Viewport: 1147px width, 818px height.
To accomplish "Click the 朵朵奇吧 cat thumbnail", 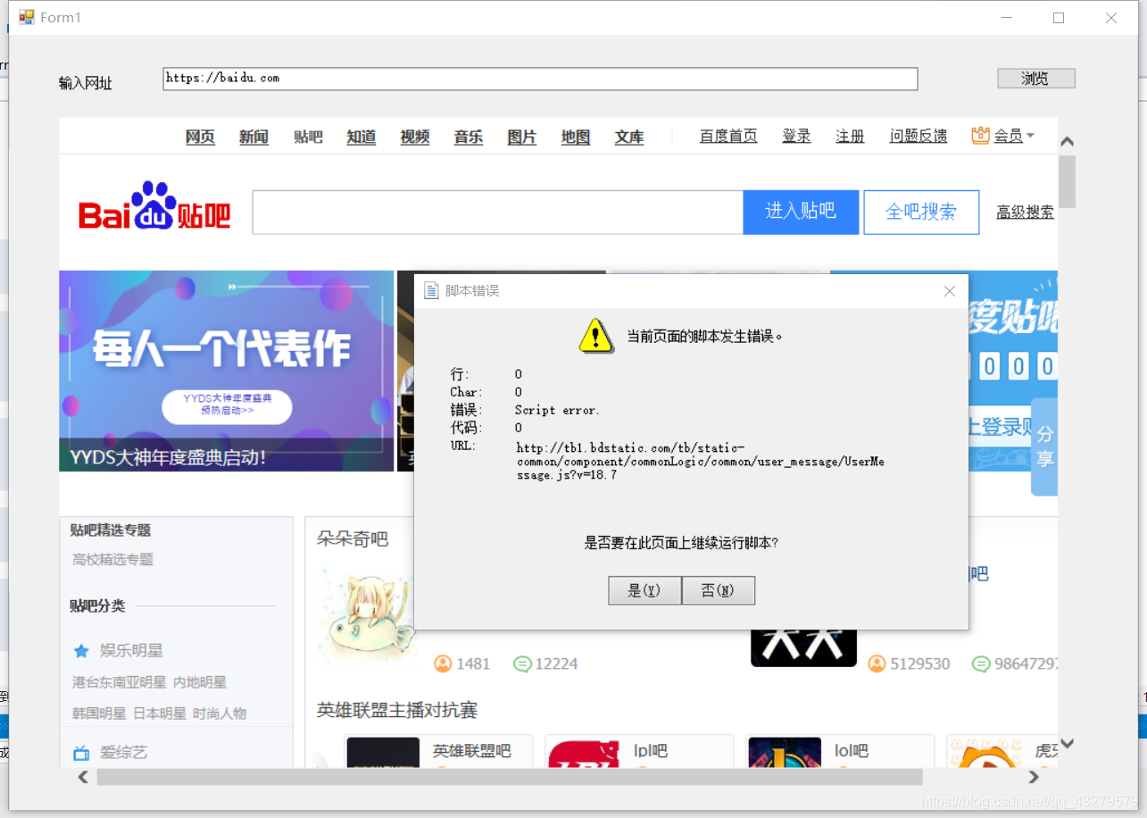I will click(x=366, y=616).
